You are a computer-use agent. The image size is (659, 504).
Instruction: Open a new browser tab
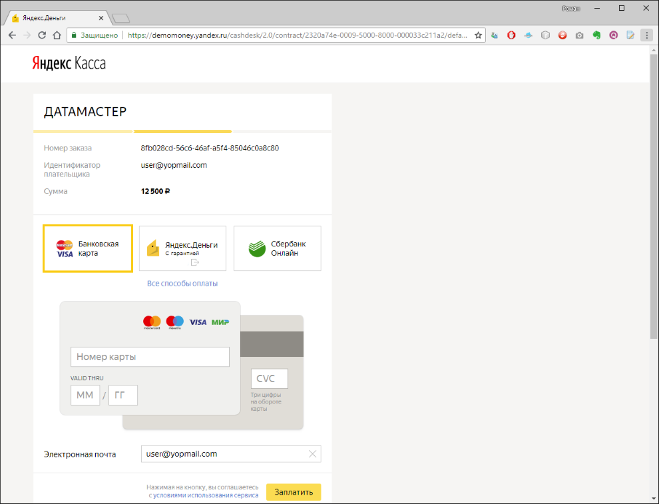pos(121,19)
